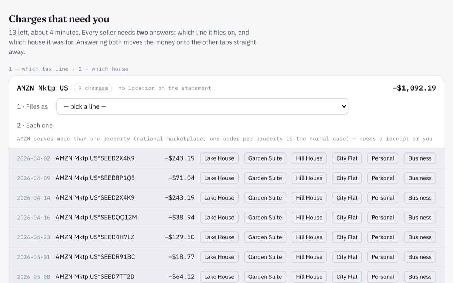Assign the -$129.50 charge to Lake House
Viewport: 453px width, 283px height.
point(219,237)
